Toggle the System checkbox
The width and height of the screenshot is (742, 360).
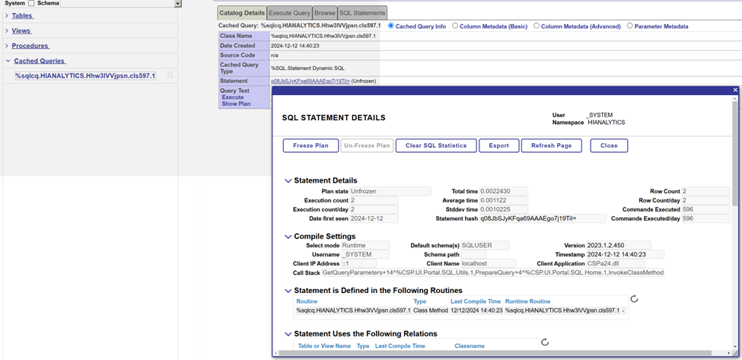click(x=31, y=4)
